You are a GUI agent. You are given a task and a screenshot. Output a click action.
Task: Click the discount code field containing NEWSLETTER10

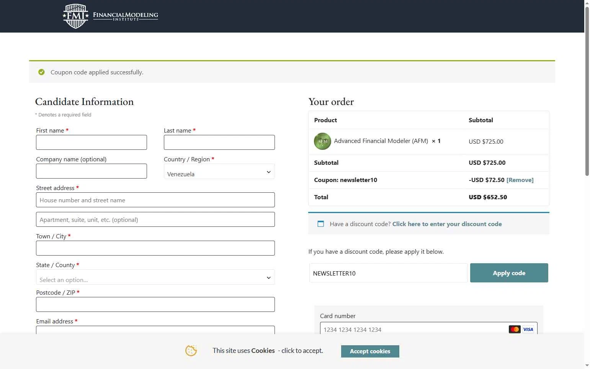click(389, 273)
